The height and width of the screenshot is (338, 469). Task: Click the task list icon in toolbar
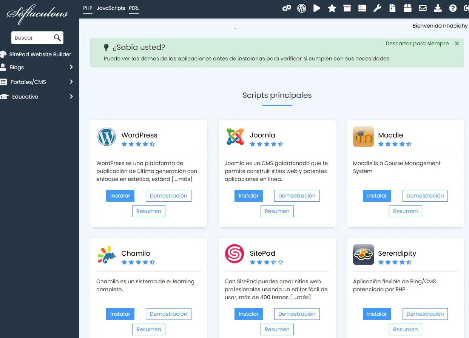pos(362,8)
